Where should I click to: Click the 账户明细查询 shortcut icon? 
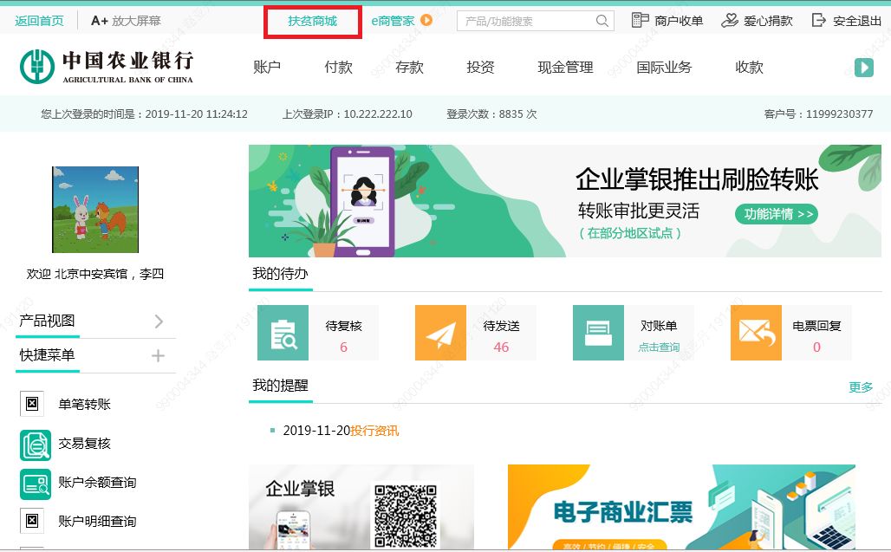tap(32, 521)
